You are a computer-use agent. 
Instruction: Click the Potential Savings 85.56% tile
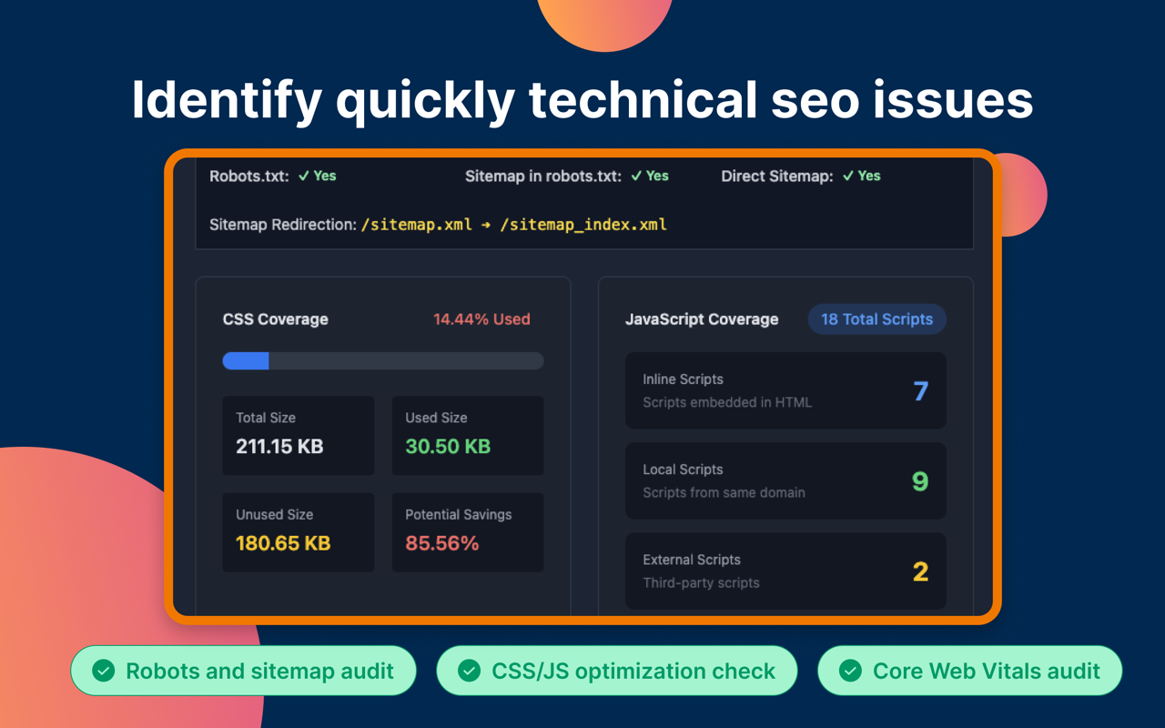coord(468,532)
